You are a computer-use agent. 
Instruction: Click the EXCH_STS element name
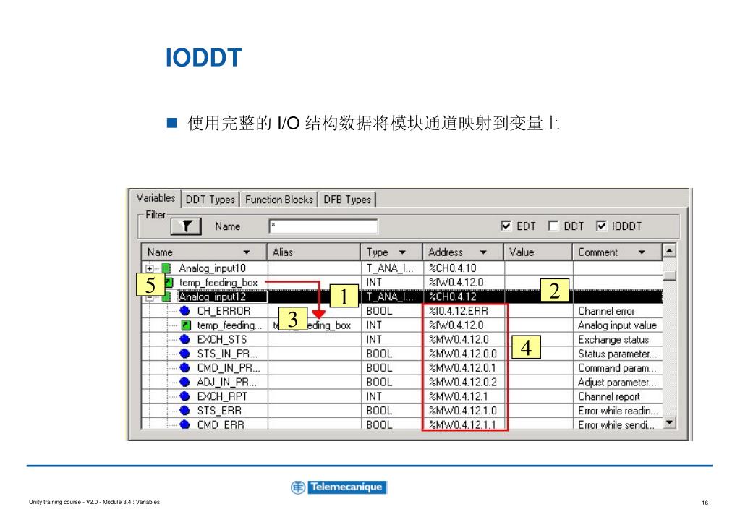(x=222, y=339)
